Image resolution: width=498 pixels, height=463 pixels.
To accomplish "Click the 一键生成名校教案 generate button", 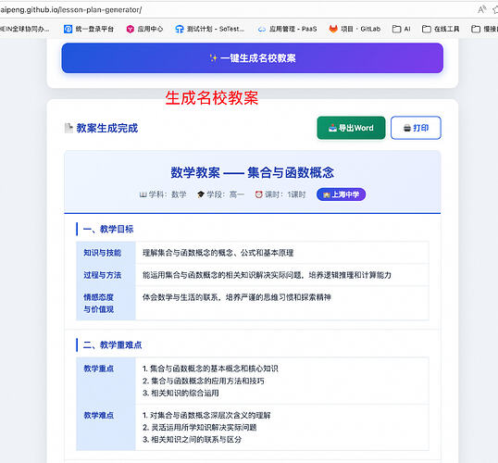I will click(252, 58).
